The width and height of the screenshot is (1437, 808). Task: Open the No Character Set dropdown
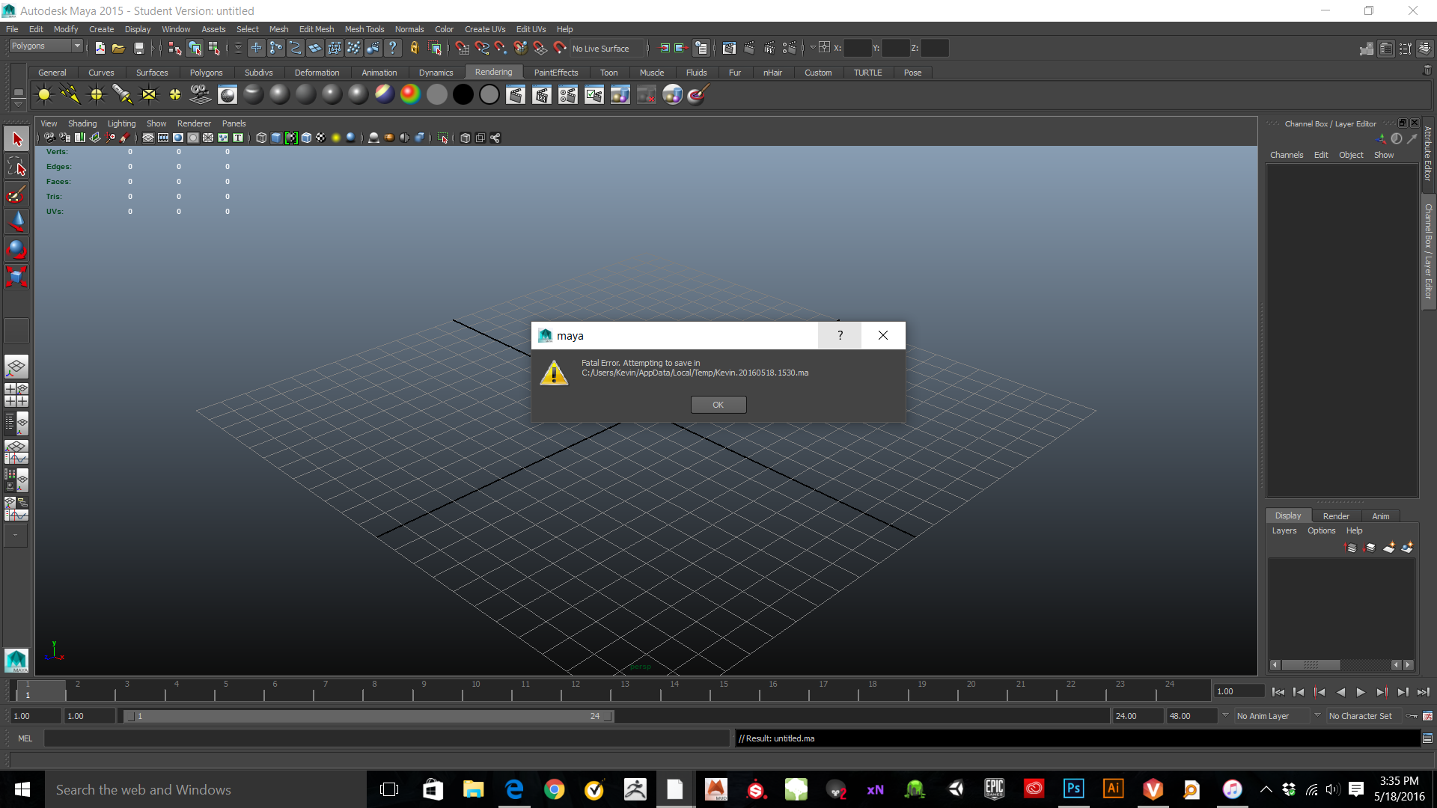point(1361,716)
